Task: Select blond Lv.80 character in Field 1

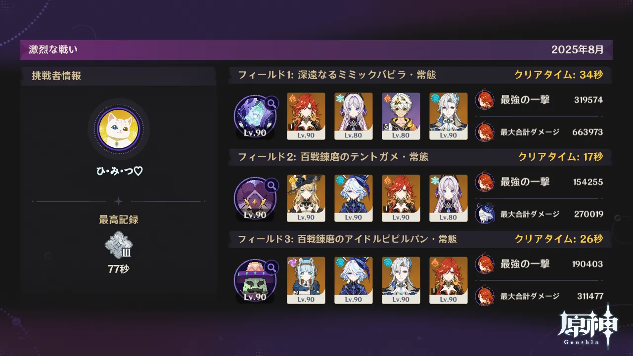Action: (401, 116)
